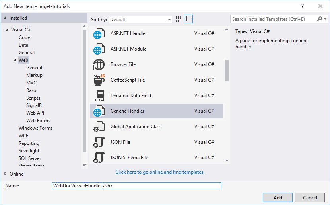This screenshot has height=205, width=330.
Task: Select the Markup category
Action: (34, 75)
